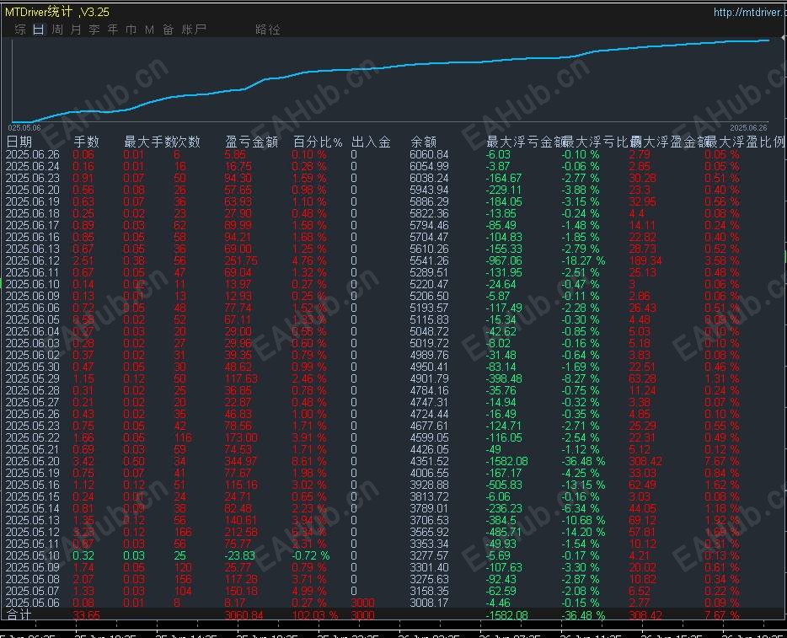
Task: Click balance value 4351.52
Action: click(x=429, y=461)
